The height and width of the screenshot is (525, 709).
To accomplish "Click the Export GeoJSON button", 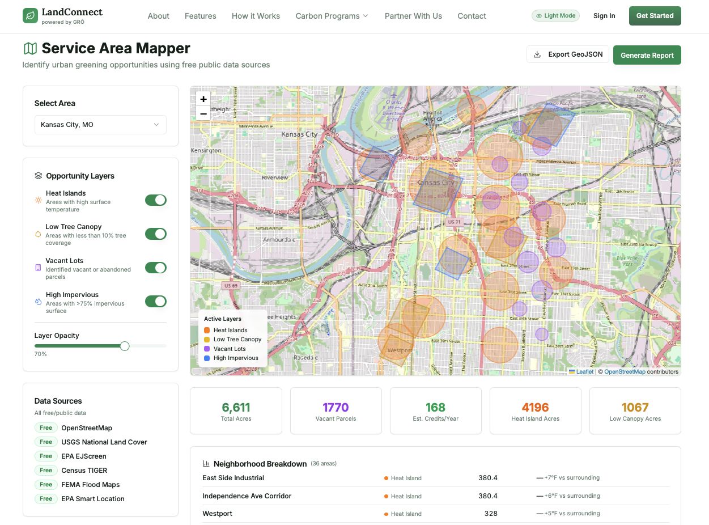I will 567,54.
